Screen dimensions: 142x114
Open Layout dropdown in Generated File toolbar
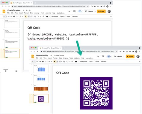91,61
